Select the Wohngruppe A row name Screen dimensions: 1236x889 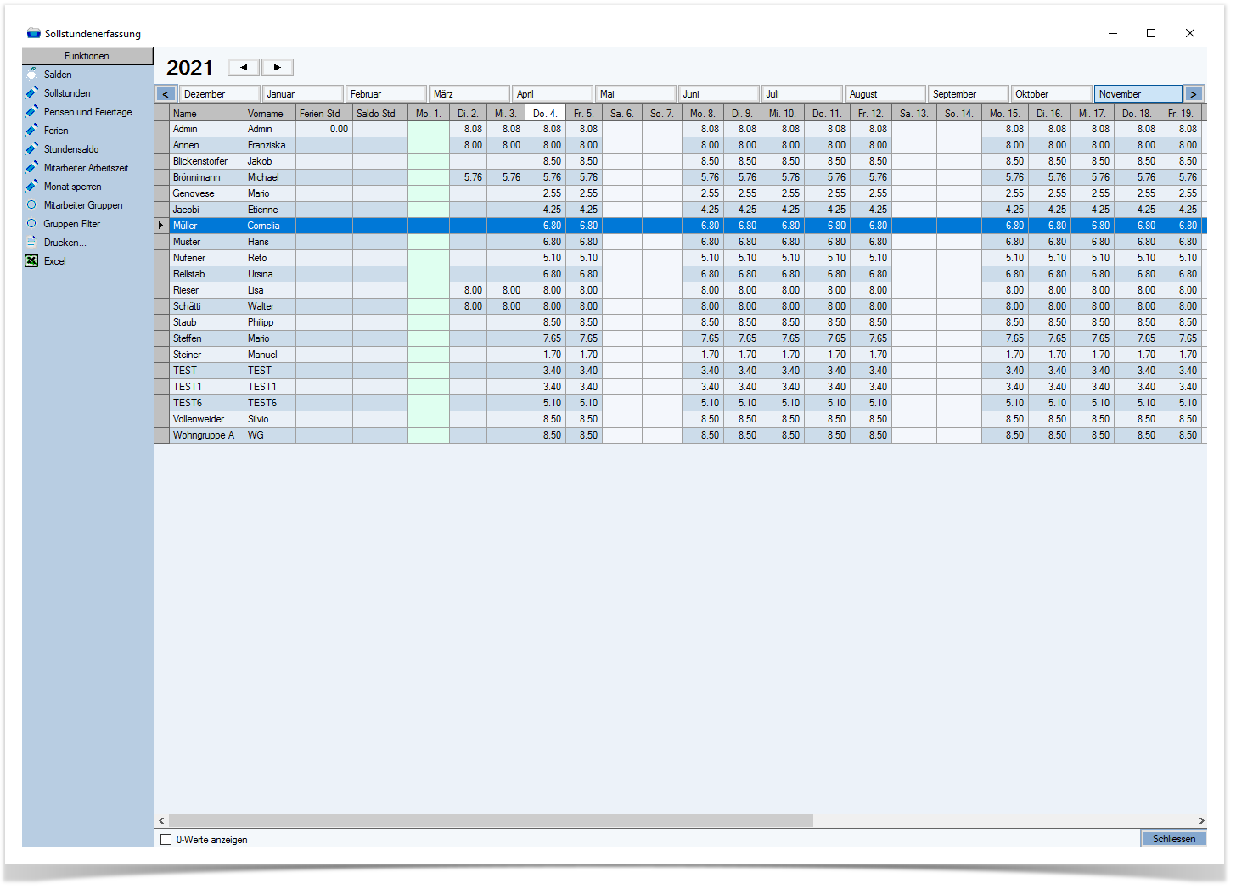(x=206, y=435)
